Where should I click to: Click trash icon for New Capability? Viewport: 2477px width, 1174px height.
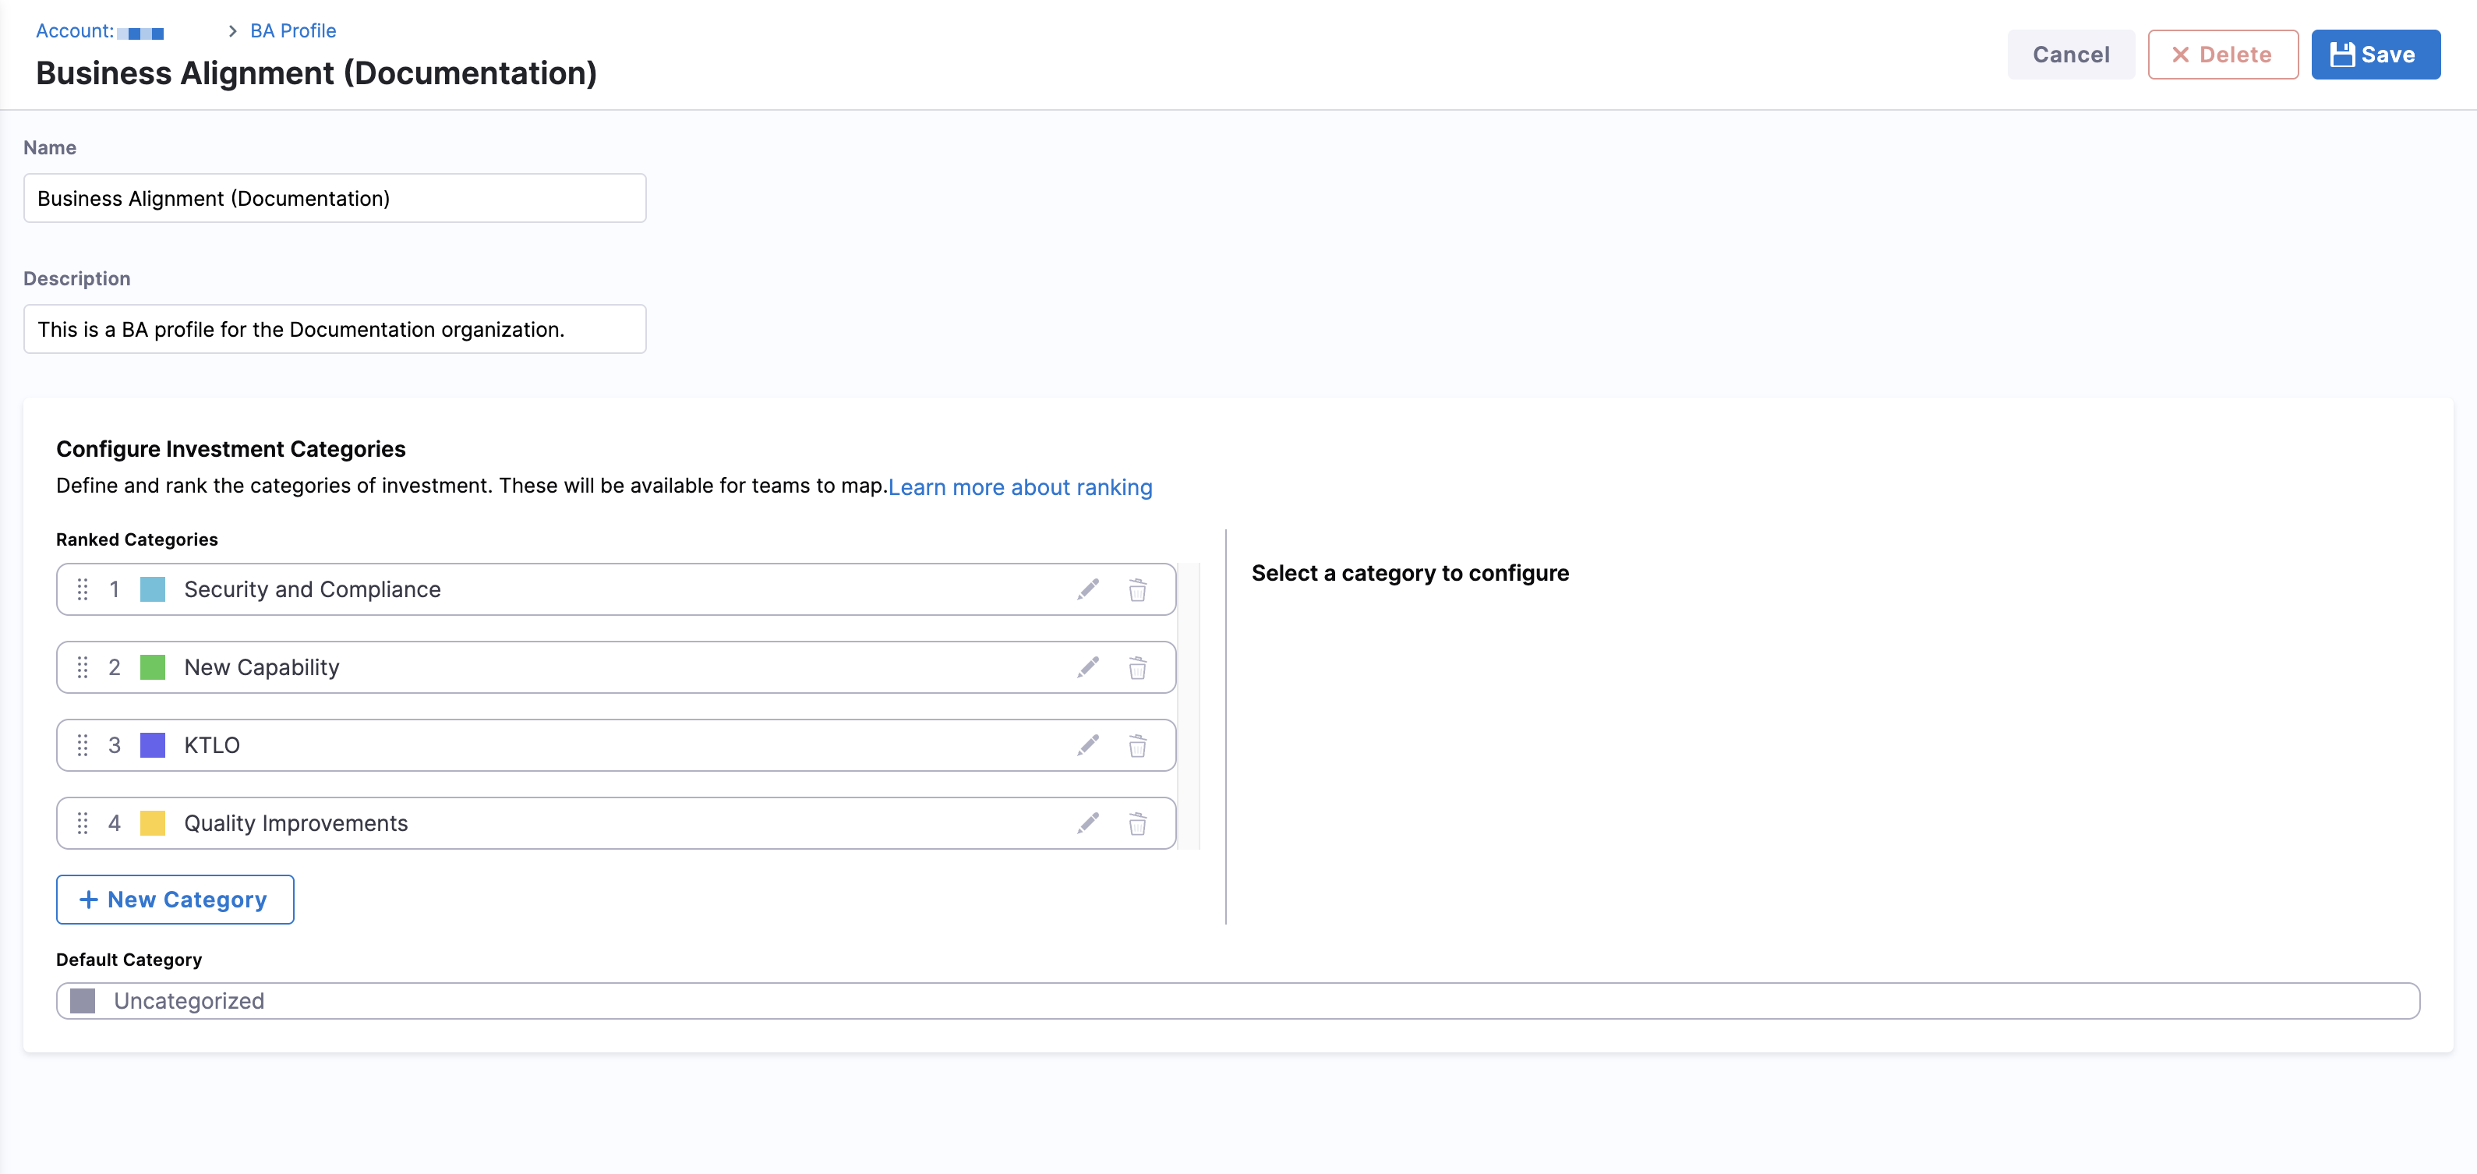pos(1136,667)
